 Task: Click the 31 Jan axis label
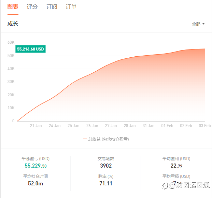coord(149,126)
